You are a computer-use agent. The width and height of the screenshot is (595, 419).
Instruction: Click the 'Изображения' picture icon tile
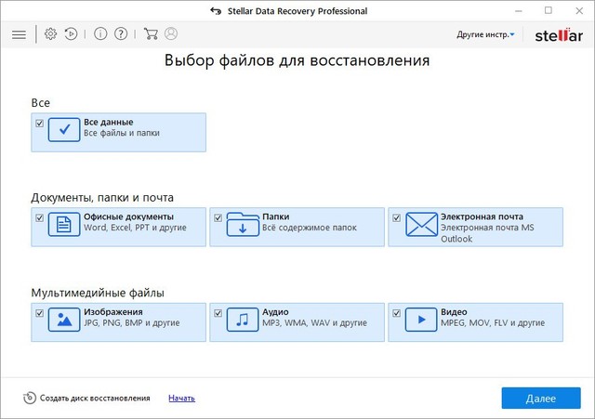(64, 320)
